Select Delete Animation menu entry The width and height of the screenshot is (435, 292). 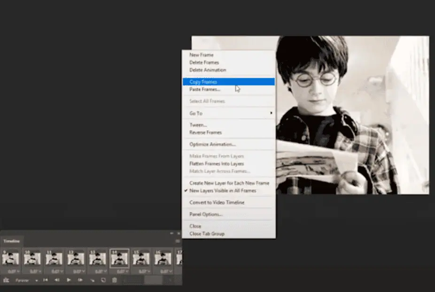coord(229,70)
